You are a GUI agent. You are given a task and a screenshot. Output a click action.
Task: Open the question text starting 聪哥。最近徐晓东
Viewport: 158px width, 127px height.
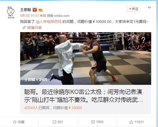[83, 96]
